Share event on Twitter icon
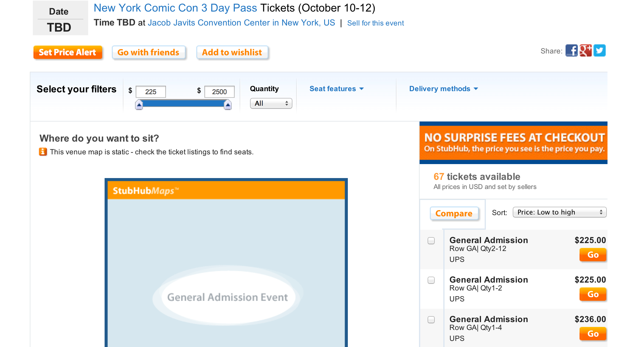This screenshot has width=630, height=347. 599,51
